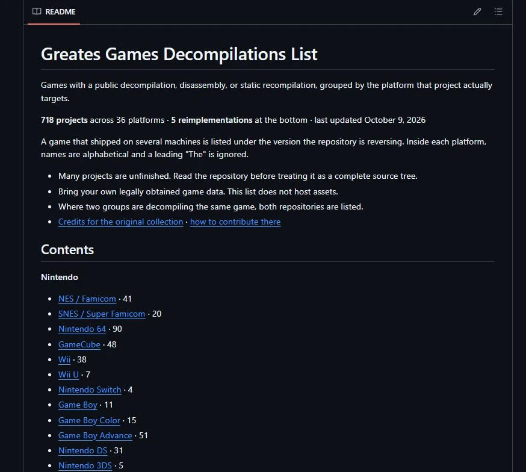Click the README book icon

37,12
